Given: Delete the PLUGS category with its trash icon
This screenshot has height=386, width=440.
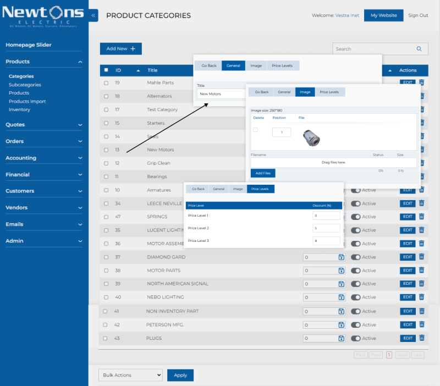Looking at the screenshot, I should click(x=422, y=338).
